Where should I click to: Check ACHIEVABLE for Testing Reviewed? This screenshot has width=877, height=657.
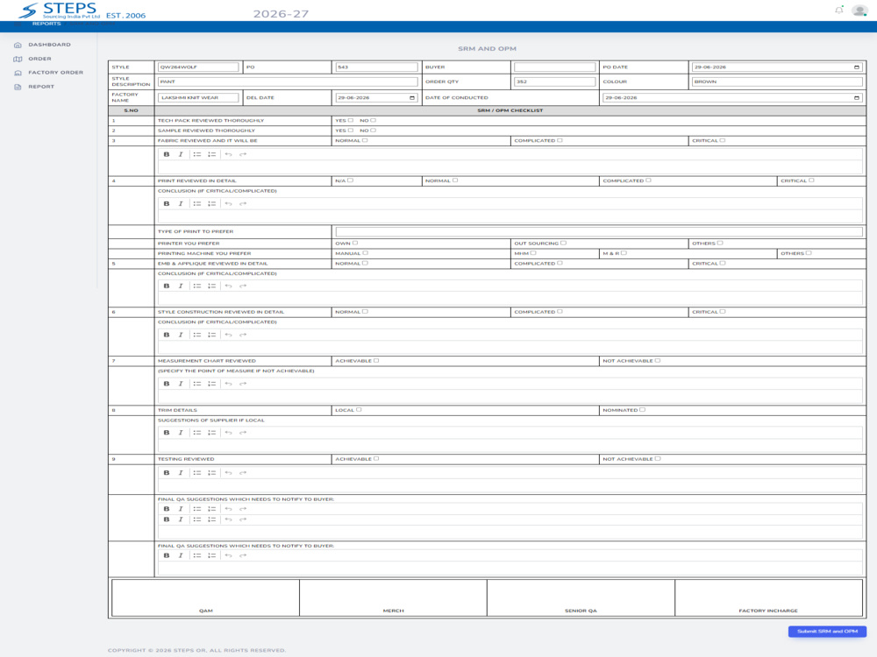[x=376, y=459]
